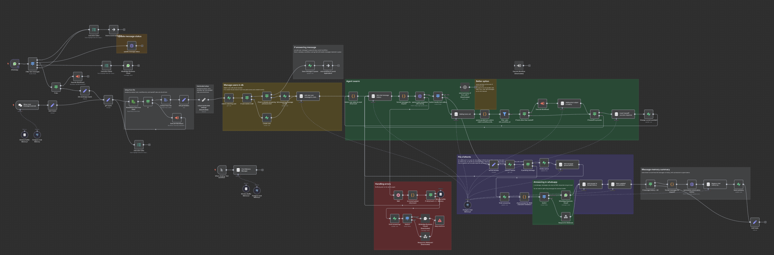Click the Postgres Chat Memory2 sub-node
The width and height of the screenshot is (774, 255).
tap(467, 205)
